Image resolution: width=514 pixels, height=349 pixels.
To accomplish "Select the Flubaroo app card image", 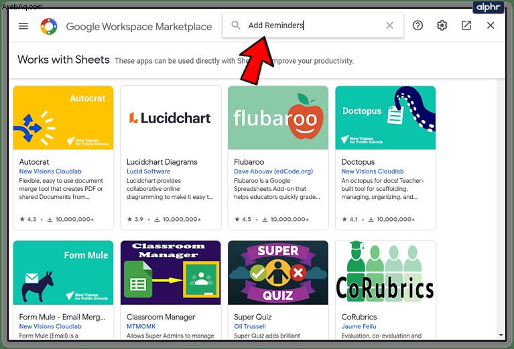I will [x=278, y=118].
